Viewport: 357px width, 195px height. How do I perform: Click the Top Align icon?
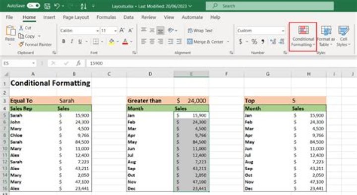143,30
